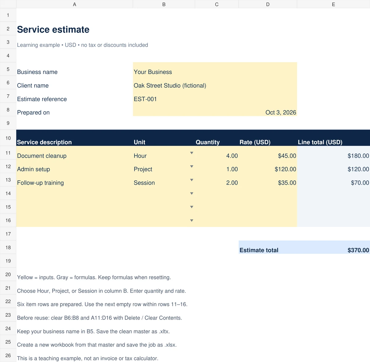This screenshot has width=370, height=362.
Task: Open the Unit dropdown arrow in row 15
Action: (191, 207)
